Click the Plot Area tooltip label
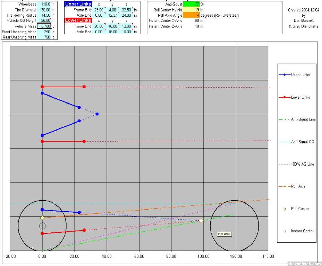322x266 pixels. pos(224,234)
